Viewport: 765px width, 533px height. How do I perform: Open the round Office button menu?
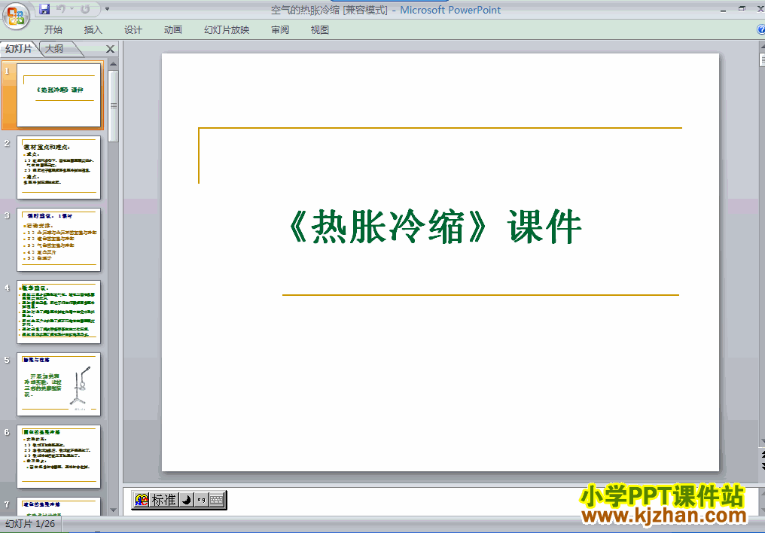click(x=16, y=16)
